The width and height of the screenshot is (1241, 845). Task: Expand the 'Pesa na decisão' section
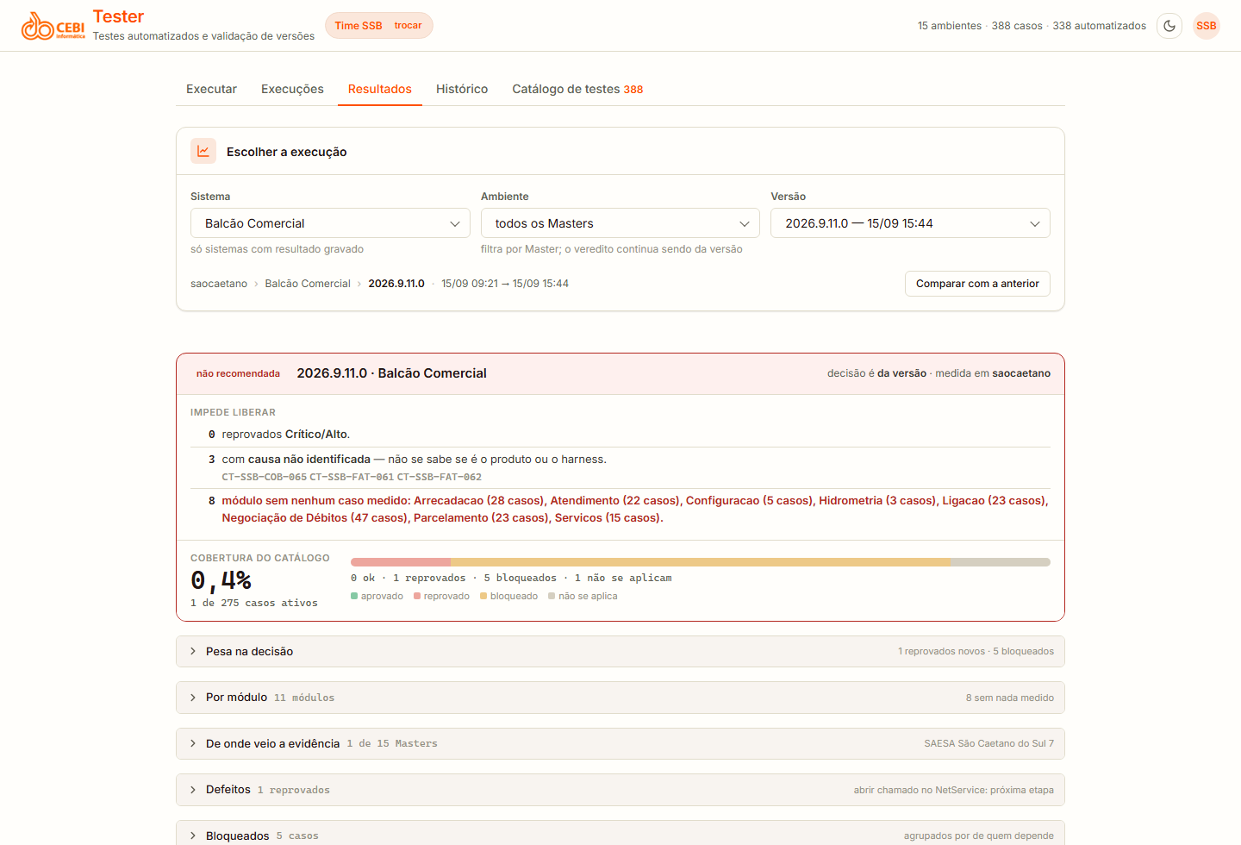pos(620,651)
